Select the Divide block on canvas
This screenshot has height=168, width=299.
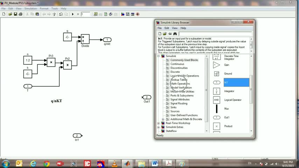[x=85, y=39]
